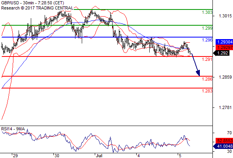This screenshot has width=233, height=158.
Task: Click the 1.2781 price axis value
Action: (x=225, y=107)
